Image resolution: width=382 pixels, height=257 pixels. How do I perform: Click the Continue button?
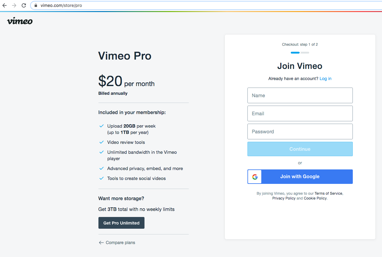[x=300, y=149]
